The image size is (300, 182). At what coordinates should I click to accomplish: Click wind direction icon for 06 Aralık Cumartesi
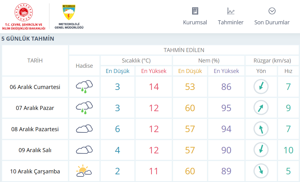pyautogui.click(x=261, y=87)
